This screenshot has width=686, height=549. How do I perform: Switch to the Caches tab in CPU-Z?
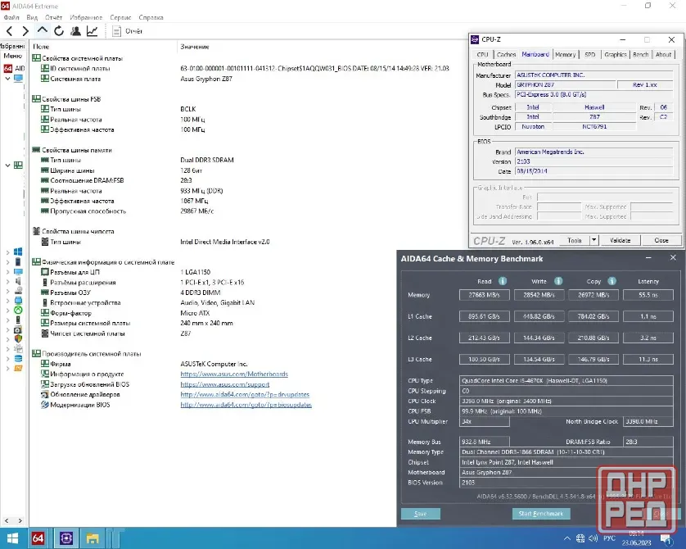pos(506,55)
